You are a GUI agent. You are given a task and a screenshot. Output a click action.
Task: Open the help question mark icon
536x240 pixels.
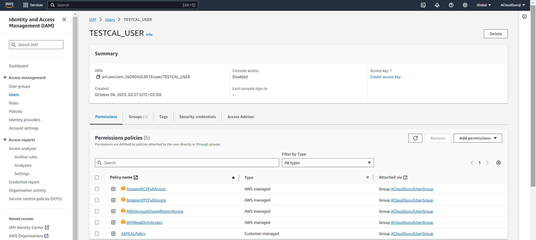[x=451, y=5]
